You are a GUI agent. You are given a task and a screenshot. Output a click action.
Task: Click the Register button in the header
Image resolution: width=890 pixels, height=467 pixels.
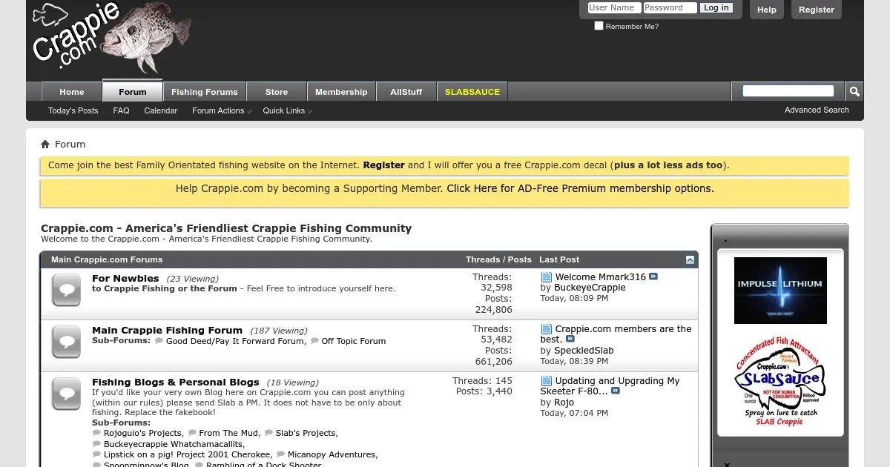pyautogui.click(x=817, y=10)
